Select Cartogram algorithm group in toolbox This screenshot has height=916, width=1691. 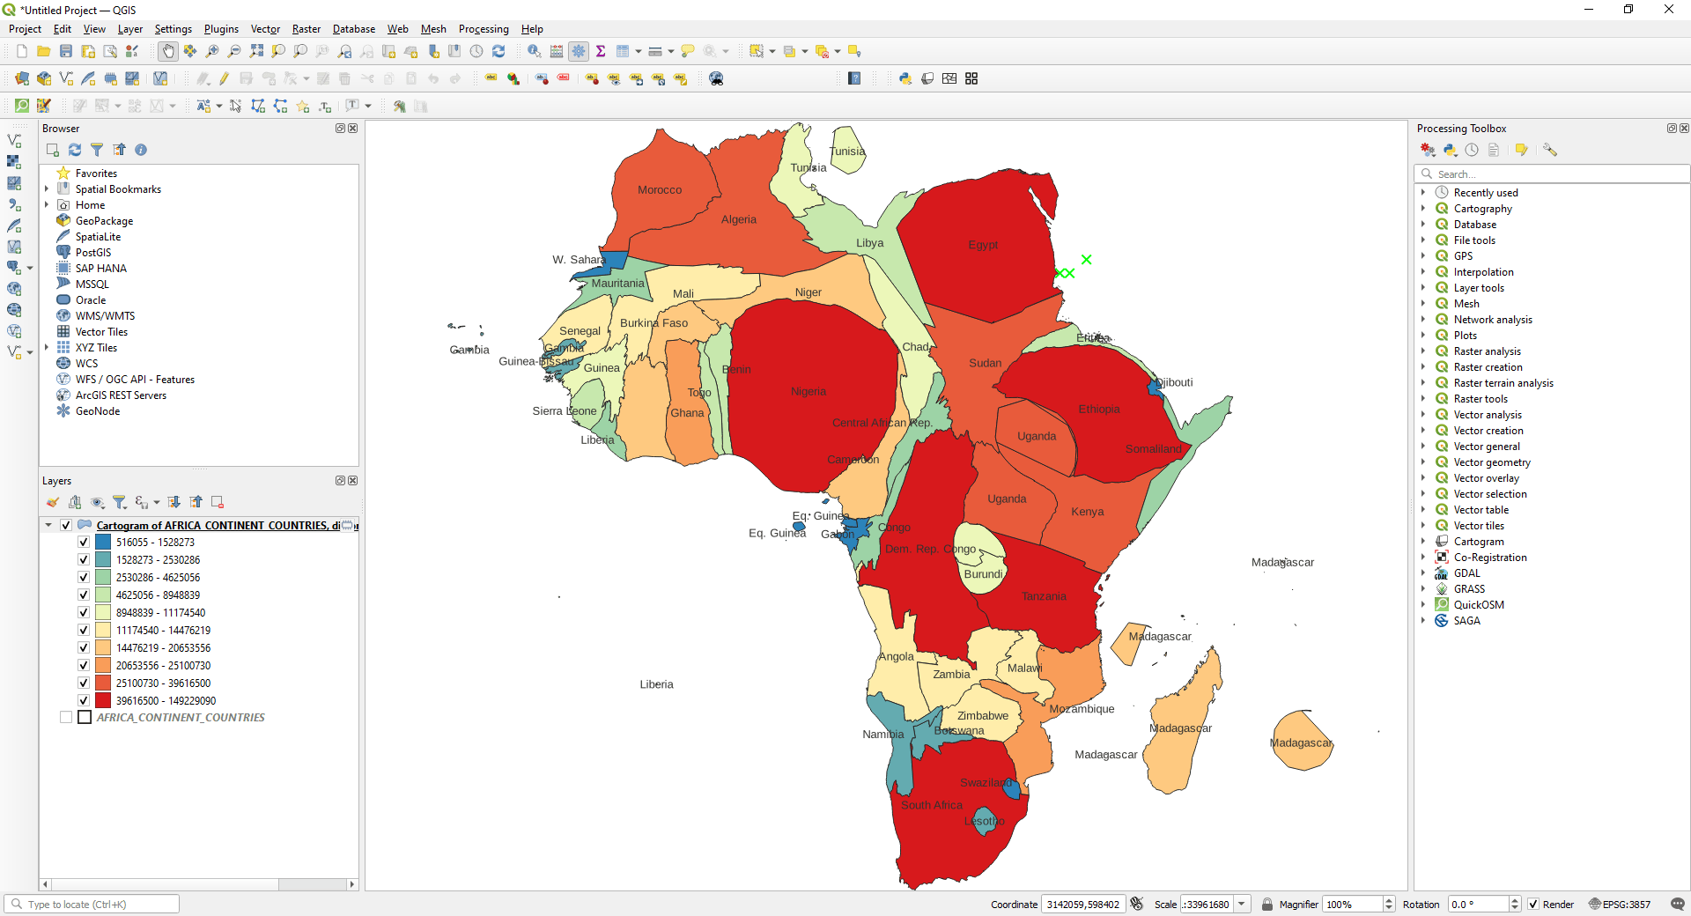(x=1479, y=542)
